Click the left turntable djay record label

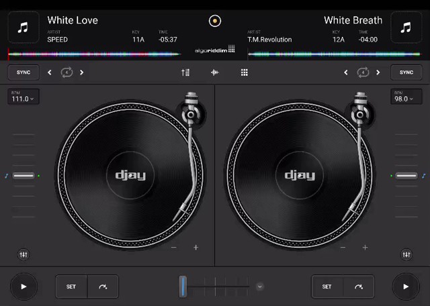(x=130, y=175)
